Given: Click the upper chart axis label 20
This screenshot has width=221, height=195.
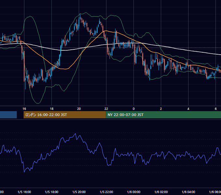Looking at the screenshot, I should 79,109.
